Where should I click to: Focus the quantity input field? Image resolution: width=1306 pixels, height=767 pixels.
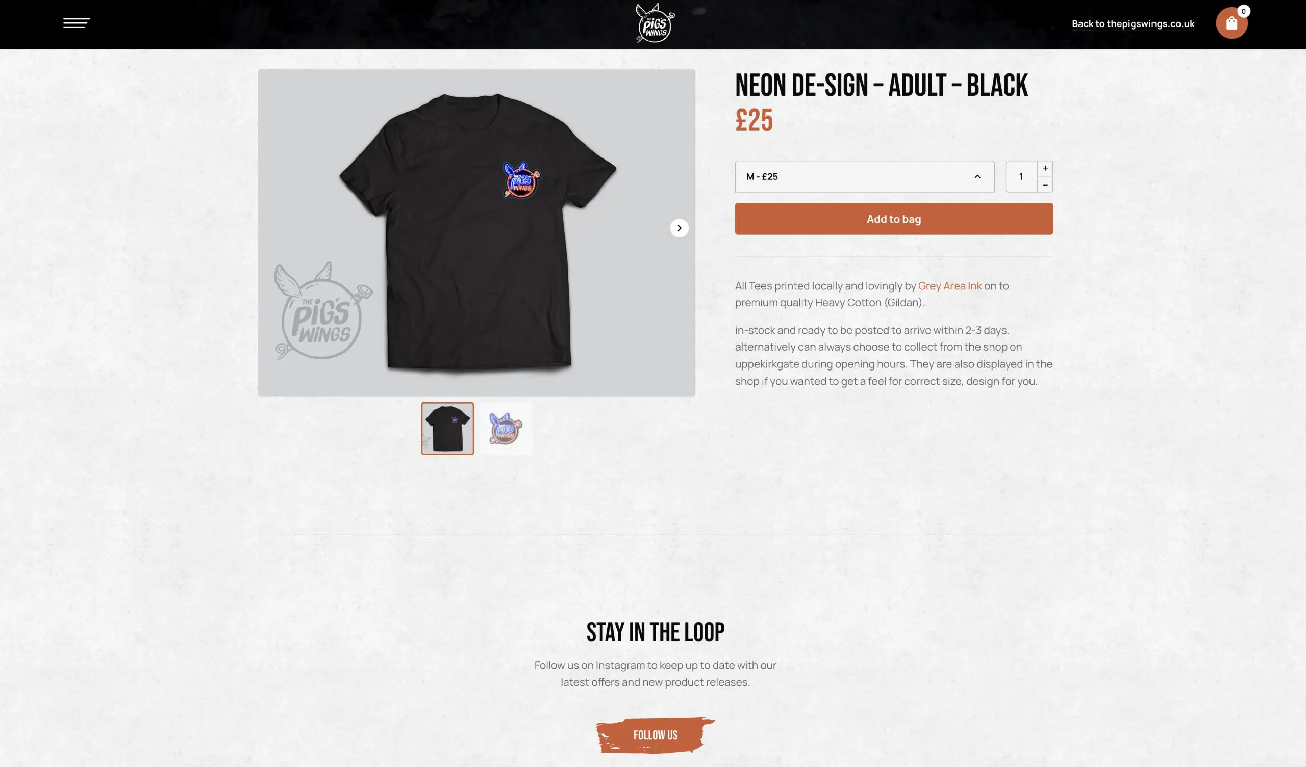tap(1021, 177)
